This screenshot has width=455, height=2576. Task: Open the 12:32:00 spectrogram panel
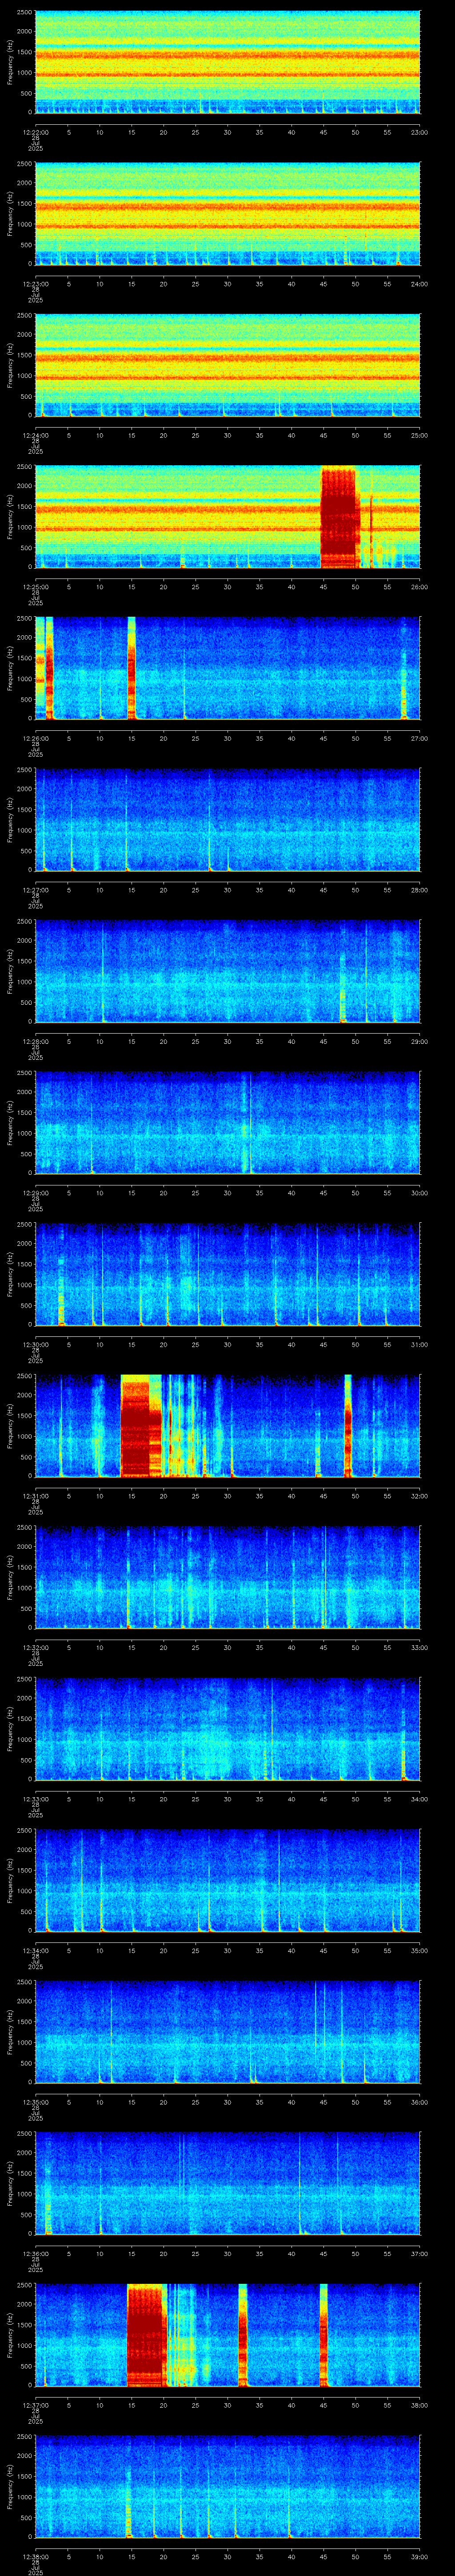227,1577
